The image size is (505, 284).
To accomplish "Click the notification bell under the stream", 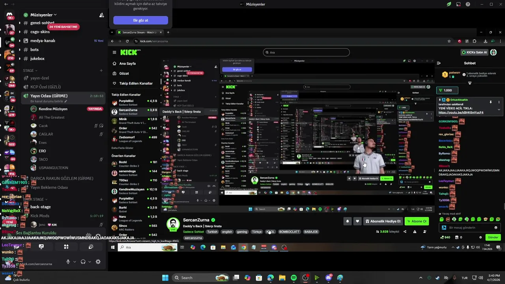I will click(348, 221).
